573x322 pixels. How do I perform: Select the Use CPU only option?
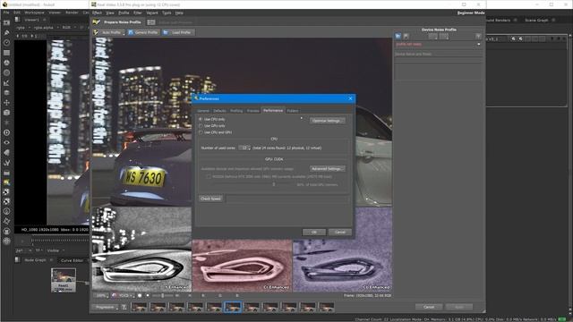point(201,119)
